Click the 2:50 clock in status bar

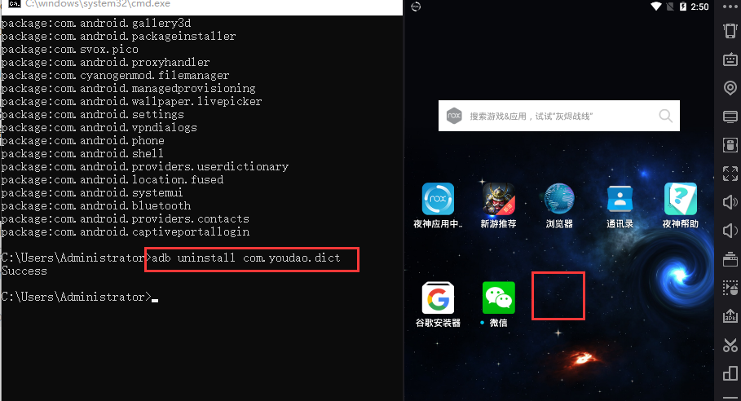(x=699, y=7)
